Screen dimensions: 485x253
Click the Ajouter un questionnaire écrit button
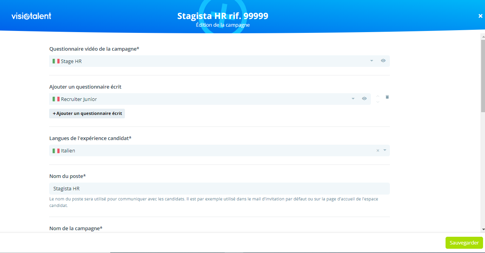(x=87, y=113)
